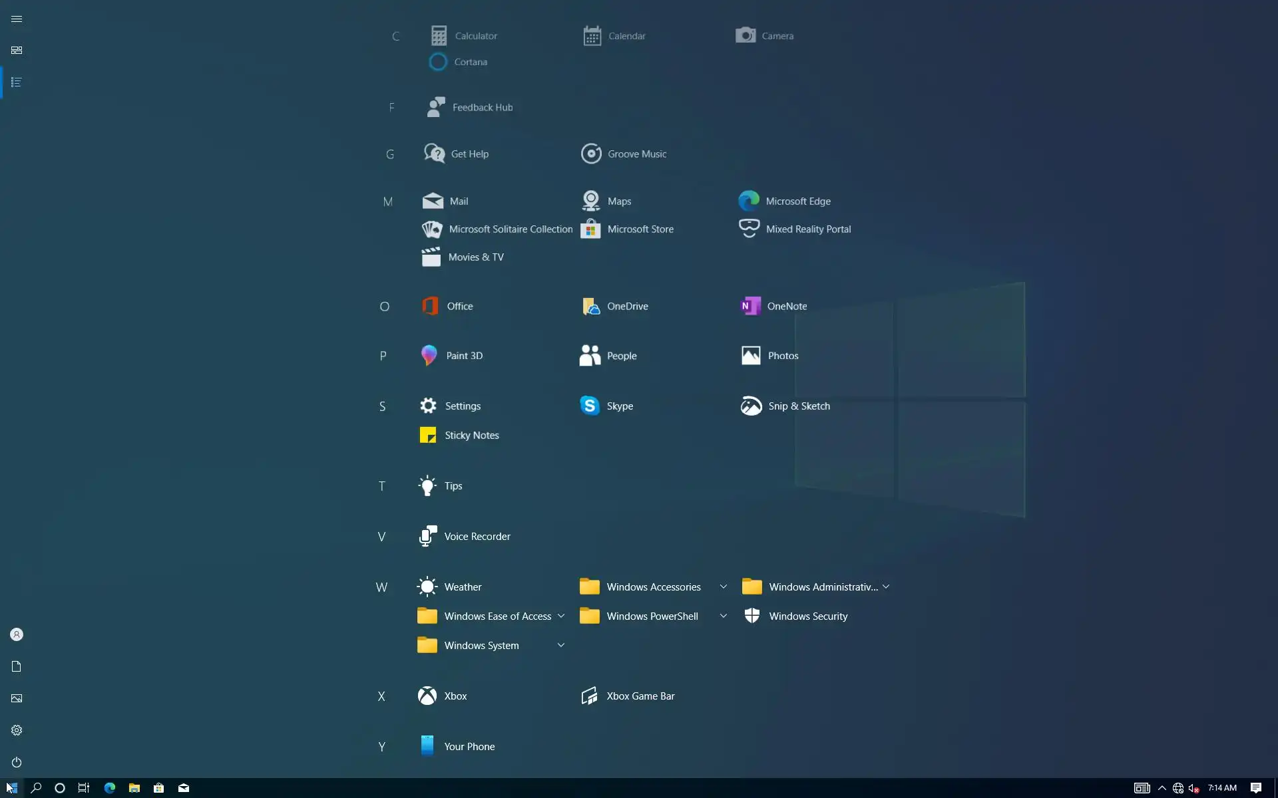Expand the hamburger menu in the sidebar
The image size is (1278, 798).
(17, 19)
